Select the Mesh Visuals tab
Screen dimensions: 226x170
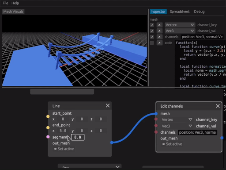[13, 12]
